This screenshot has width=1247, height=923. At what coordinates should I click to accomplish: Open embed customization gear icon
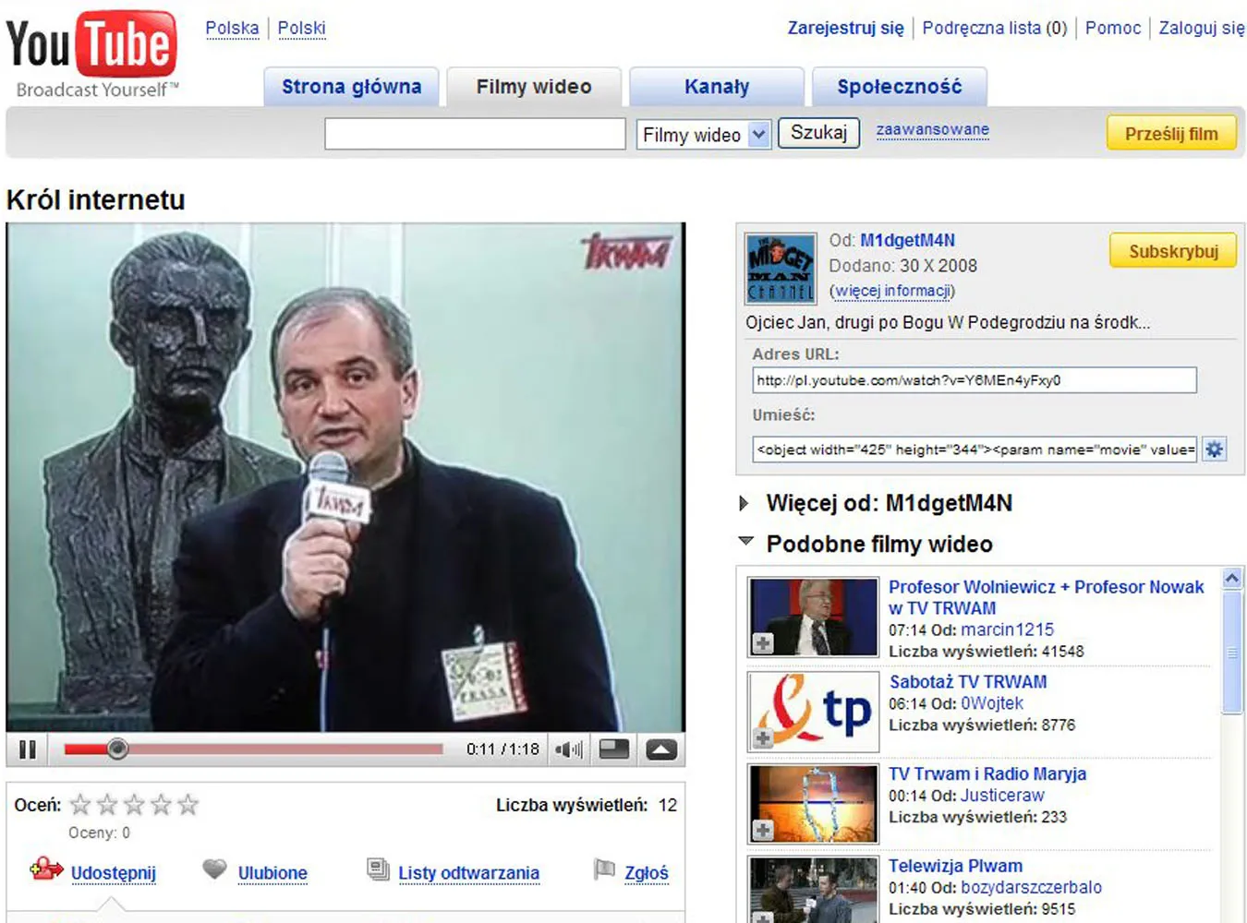(1214, 450)
